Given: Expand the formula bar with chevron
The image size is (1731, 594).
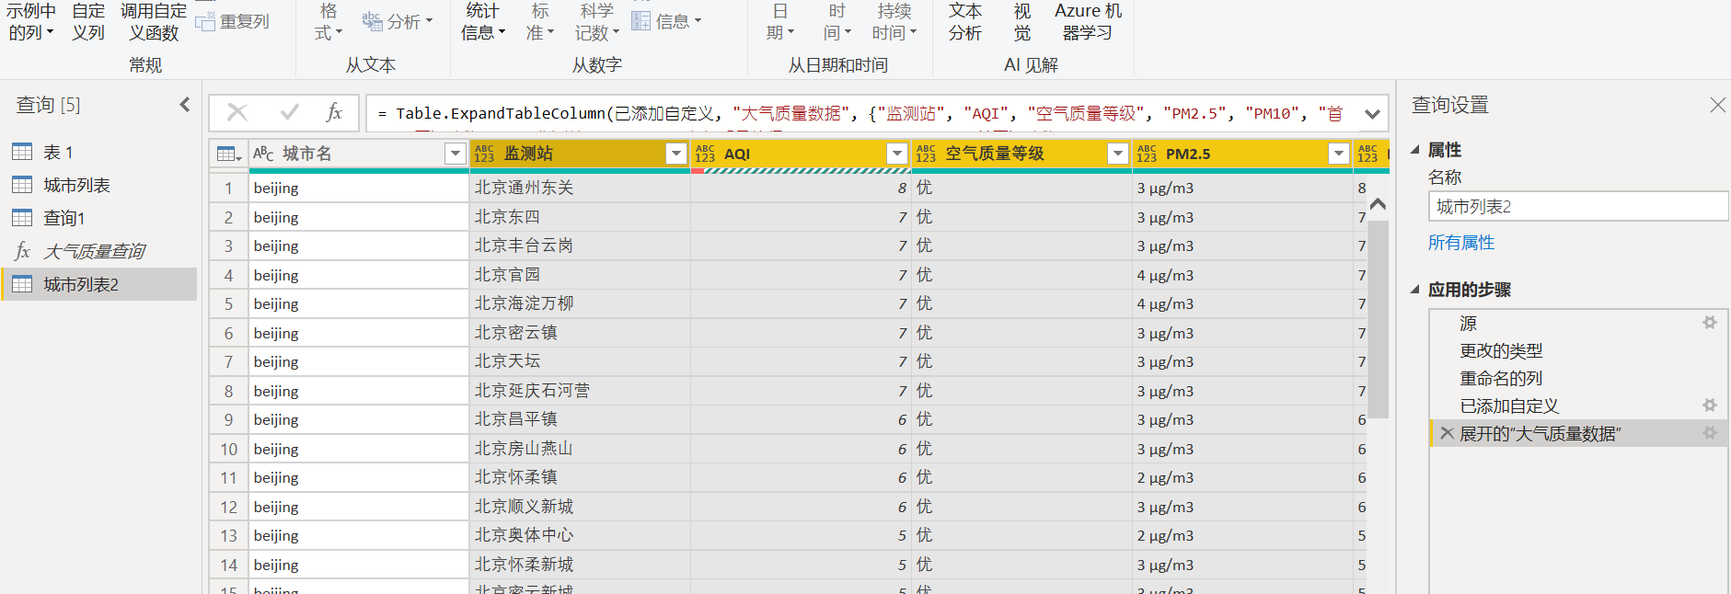Looking at the screenshot, I should [x=1372, y=114].
